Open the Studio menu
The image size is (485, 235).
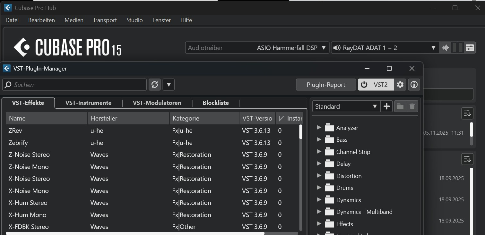(x=134, y=20)
